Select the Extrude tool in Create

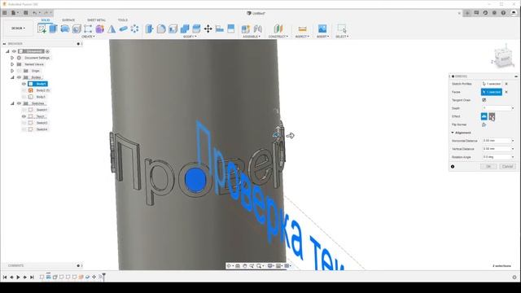tap(53, 29)
